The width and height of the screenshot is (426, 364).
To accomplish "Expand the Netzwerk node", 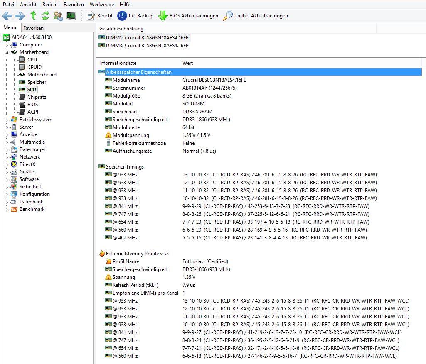I will pyautogui.click(x=7, y=157).
